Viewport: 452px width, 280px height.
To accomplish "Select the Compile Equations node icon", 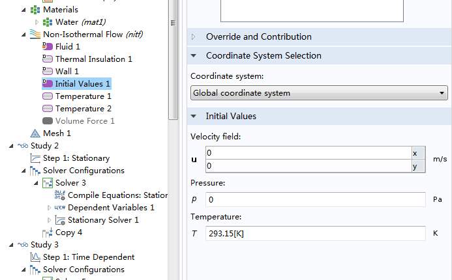I will coord(60,195).
